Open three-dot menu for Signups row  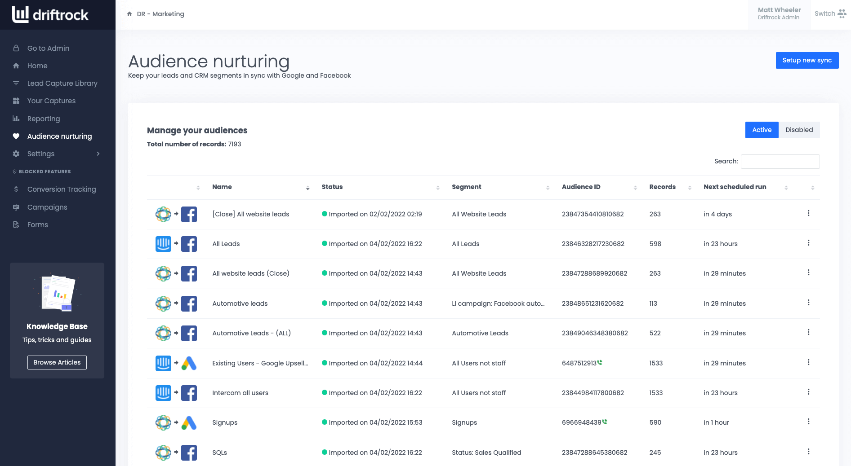click(x=808, y=422)
